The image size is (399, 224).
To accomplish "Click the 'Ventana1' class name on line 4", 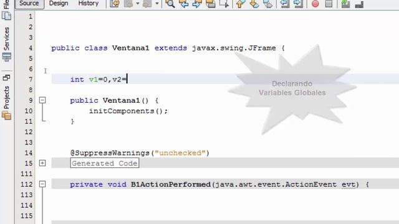I will [x=130, y=48].
